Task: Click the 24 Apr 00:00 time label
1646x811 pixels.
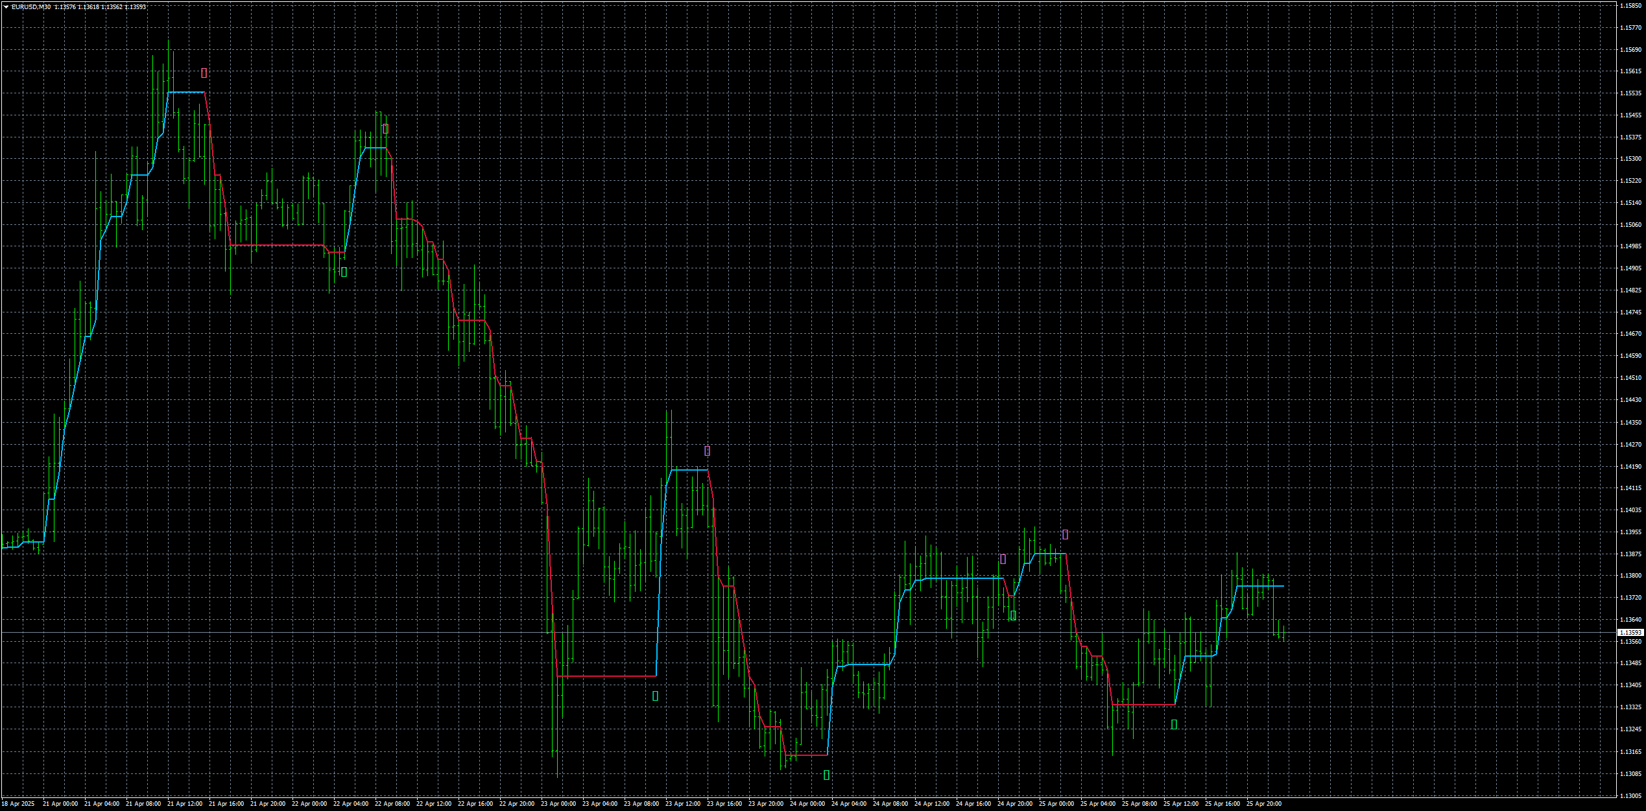Action: pos(807,804)
